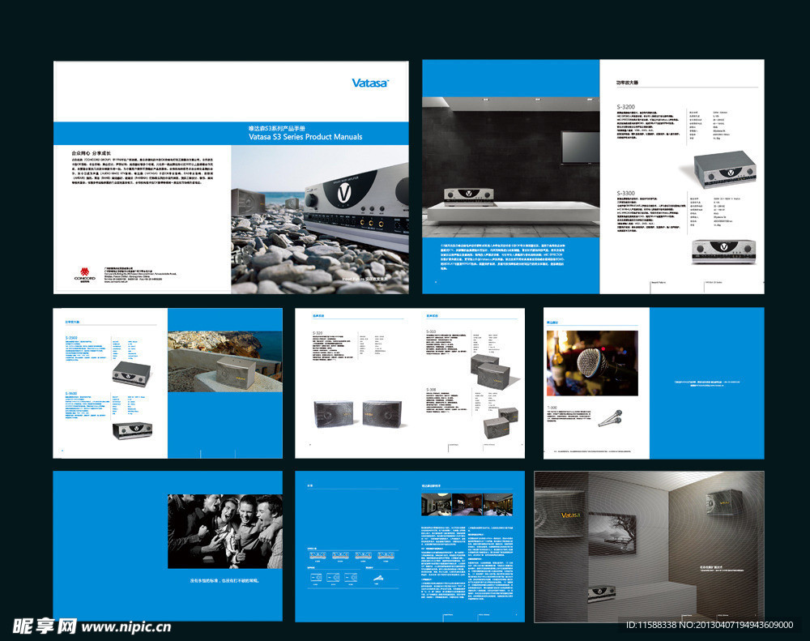Open the dark living room photo with the TV
Image resolution: width=810 pixels, height=641 pixels.
pos(511,168)
